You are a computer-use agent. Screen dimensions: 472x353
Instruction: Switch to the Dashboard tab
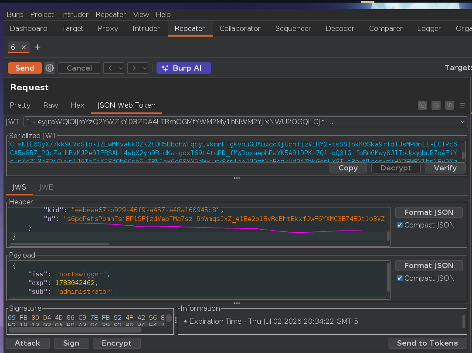(29, 29)
